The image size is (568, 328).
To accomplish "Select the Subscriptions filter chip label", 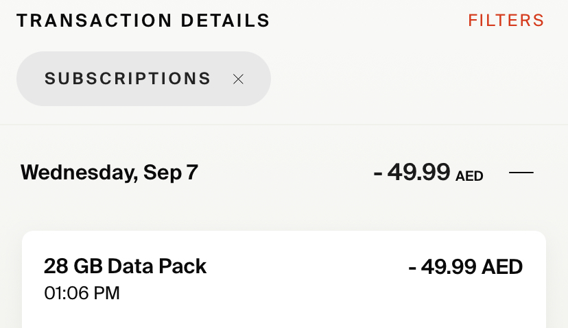I will click(x=128, y=79).
